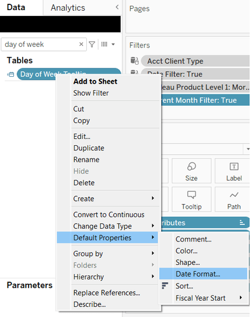Click the Size marks card icon

(192, 167)
